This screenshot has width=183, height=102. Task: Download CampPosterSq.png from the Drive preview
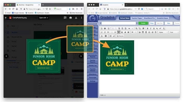coord(76,18)
